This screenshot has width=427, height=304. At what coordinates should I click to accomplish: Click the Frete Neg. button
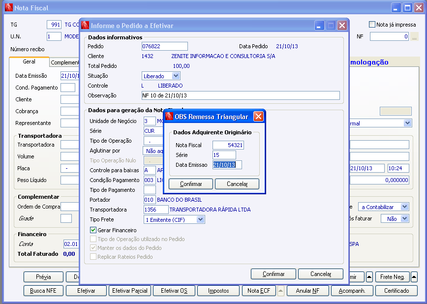[x=392, y=277]
